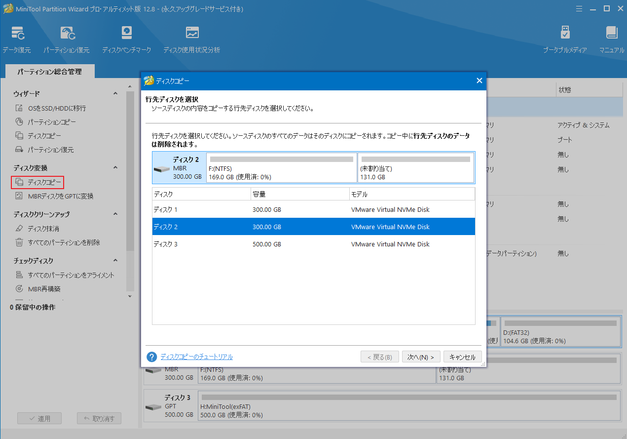This screenshot has width=627, height=439.
Task: Select the パーティション総合管理 tab
Action: [x=50, y=72]
